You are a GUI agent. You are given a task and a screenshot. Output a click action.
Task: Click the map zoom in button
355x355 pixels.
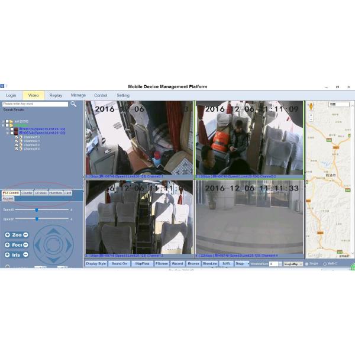311,116
